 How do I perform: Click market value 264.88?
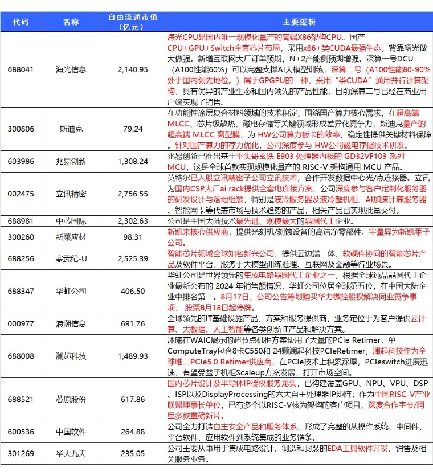[x=133, y=432]
